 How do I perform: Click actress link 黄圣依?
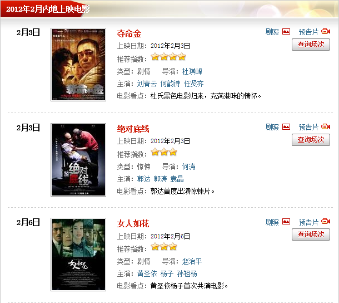pos(147,273)
